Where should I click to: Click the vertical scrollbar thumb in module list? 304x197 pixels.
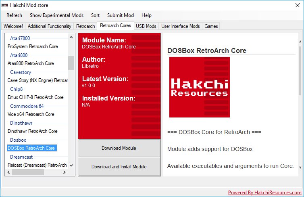(71, 63)
